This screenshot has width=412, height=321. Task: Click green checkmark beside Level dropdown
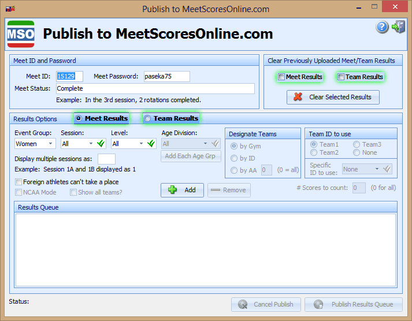pos(151,144)
